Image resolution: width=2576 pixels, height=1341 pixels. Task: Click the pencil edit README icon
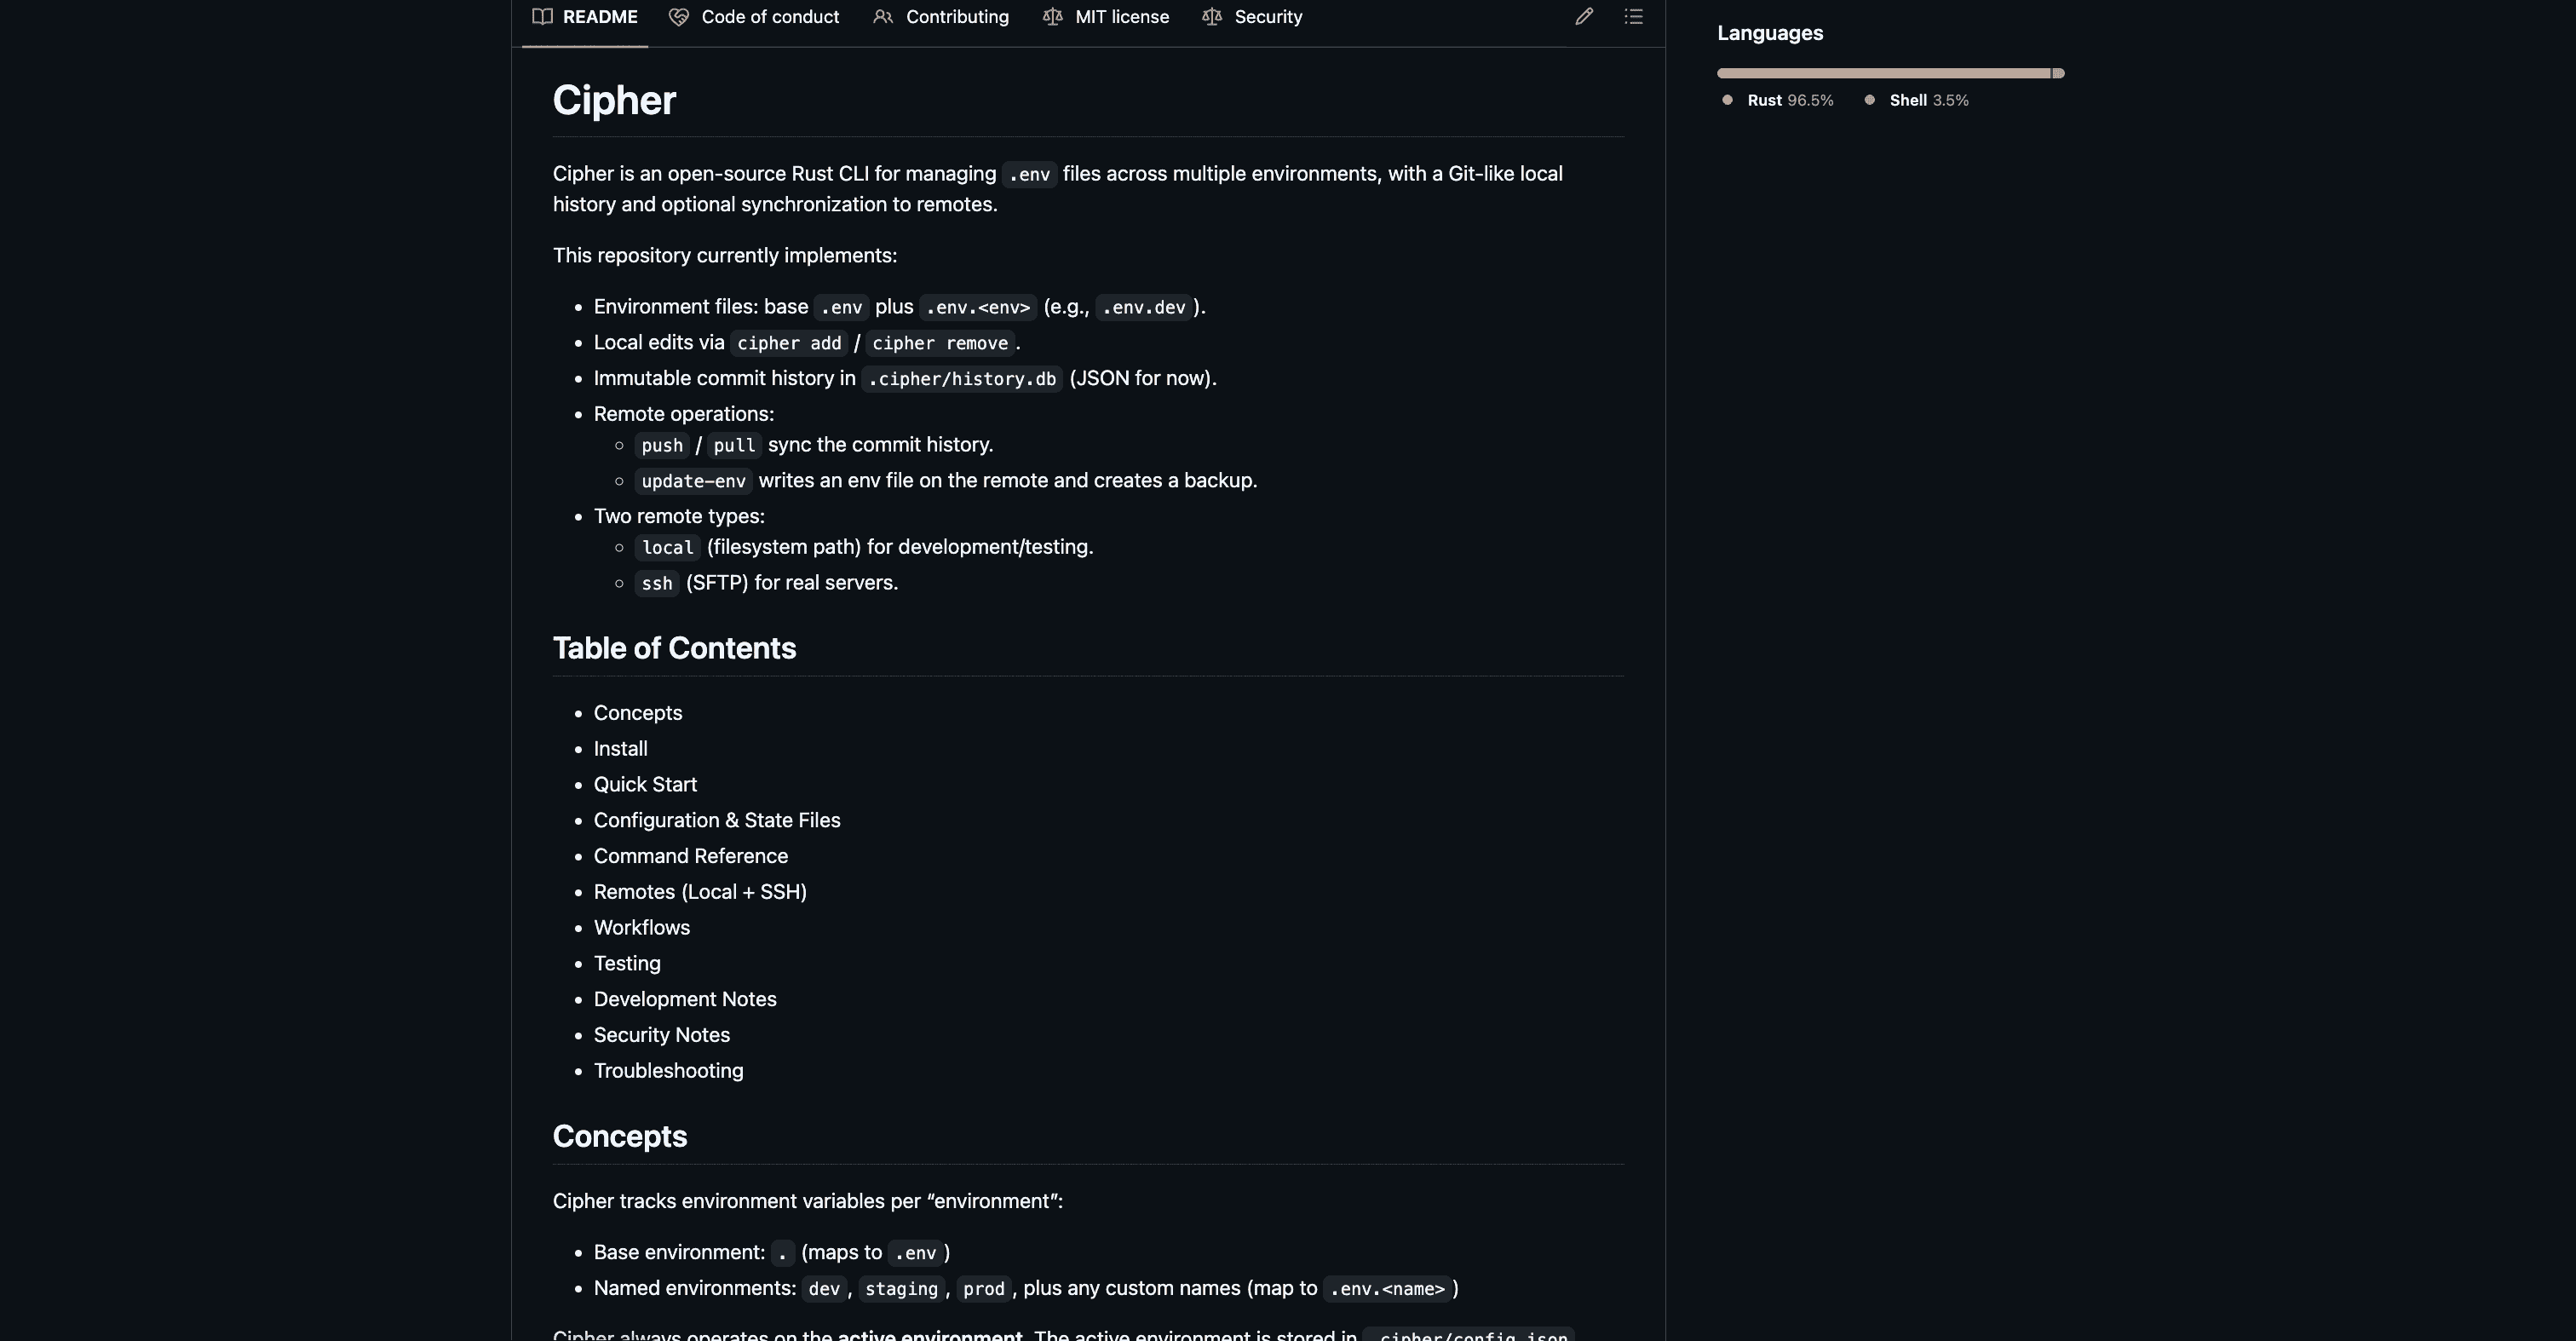tap(1584, 17)
